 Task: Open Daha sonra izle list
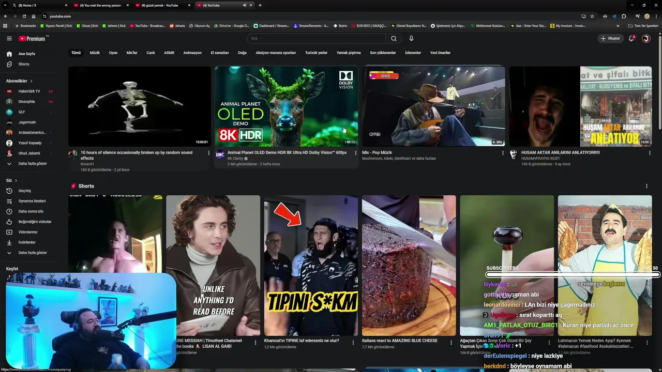[31, 211]
